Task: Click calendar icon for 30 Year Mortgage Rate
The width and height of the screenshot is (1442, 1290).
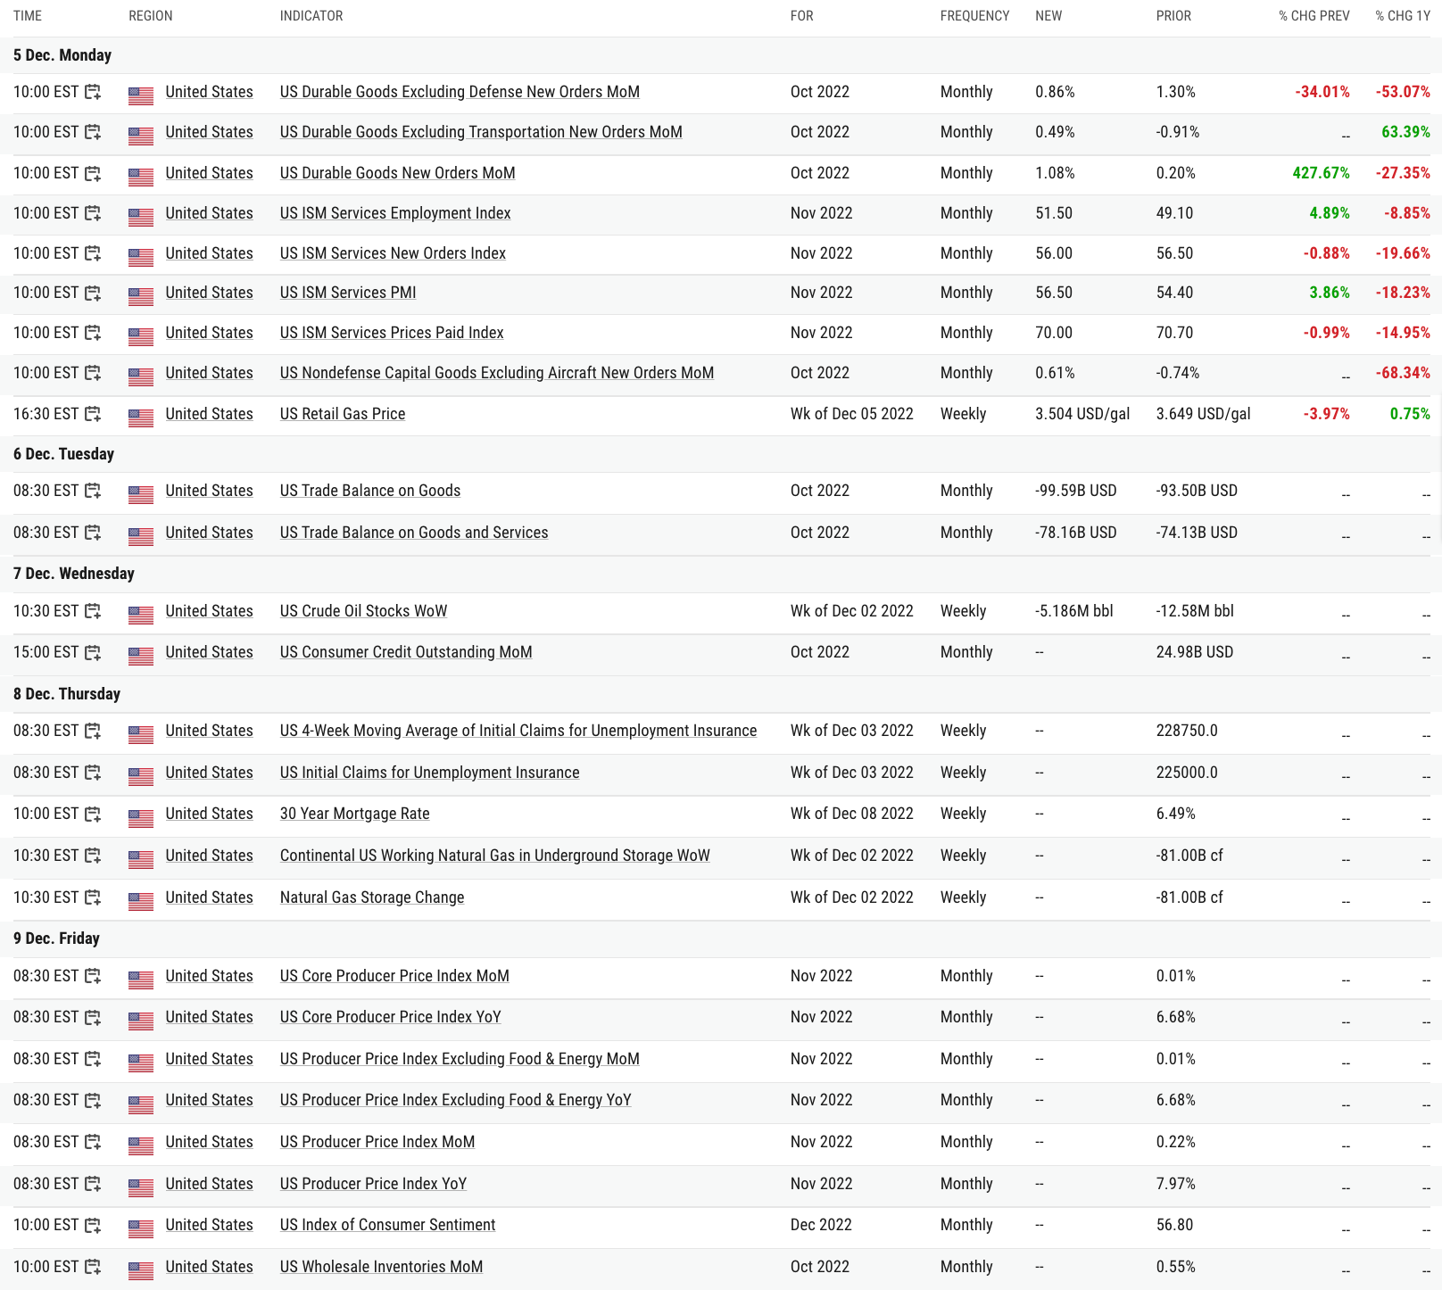Action: [x=93, y=814]
